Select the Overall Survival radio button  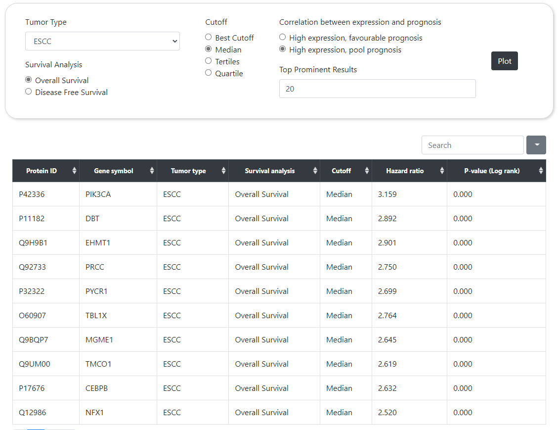(29, 80)
